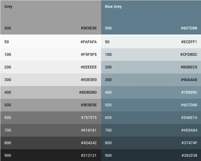The width and height of the screenshot is (201, 161).
Task: Click the hex code #212121
Action: (89, 156)
